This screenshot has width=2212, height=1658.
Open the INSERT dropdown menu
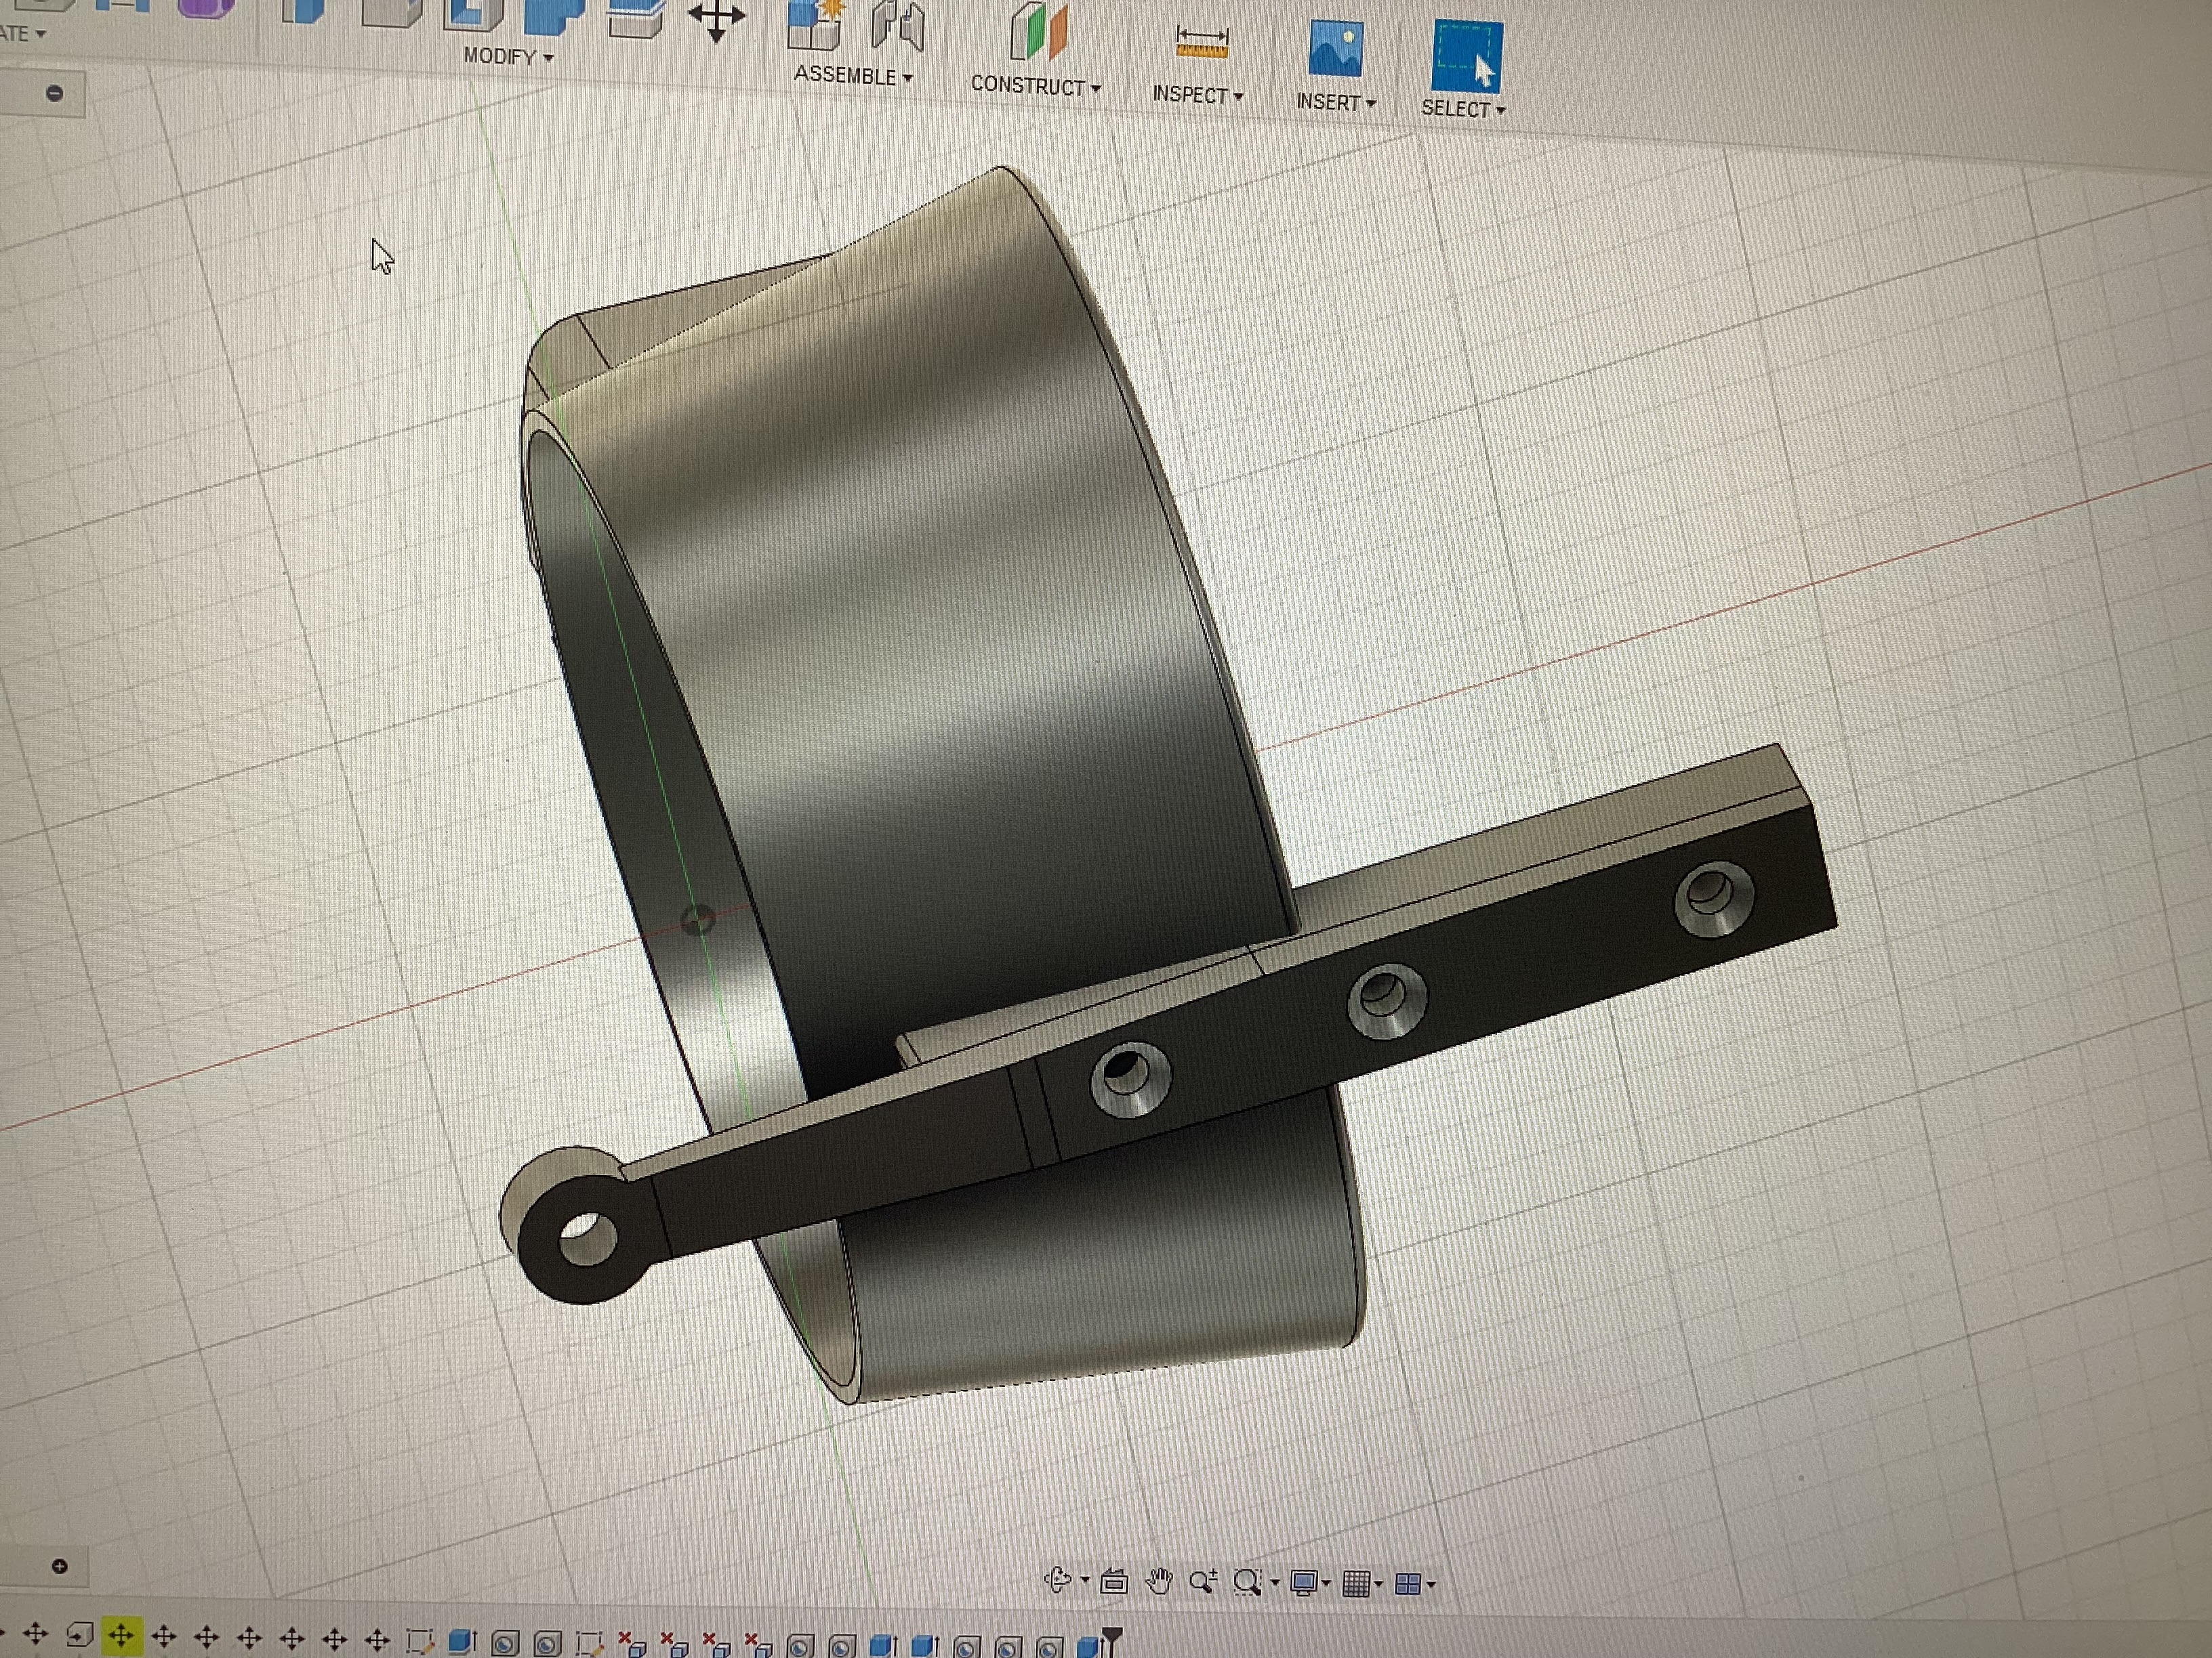click(x=1336, y=102)
